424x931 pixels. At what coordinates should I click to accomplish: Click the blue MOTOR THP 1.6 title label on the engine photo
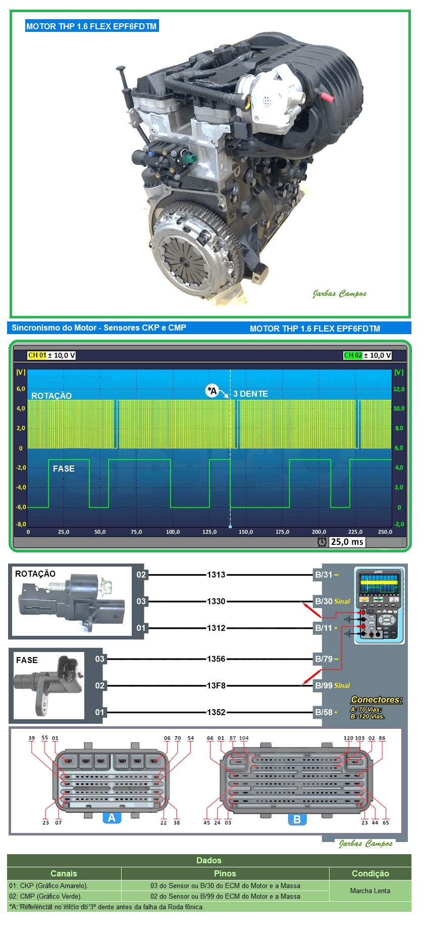coord(91,26)
